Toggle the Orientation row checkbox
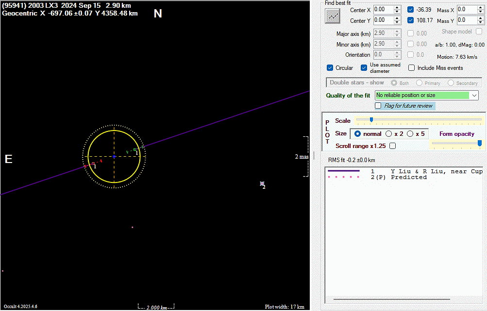Viewport: 487px width, 311px height. coord(411,55)
